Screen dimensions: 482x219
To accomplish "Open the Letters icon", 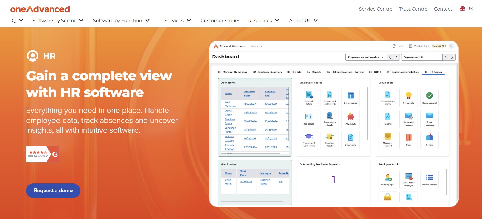I will (x=430, y=140).
